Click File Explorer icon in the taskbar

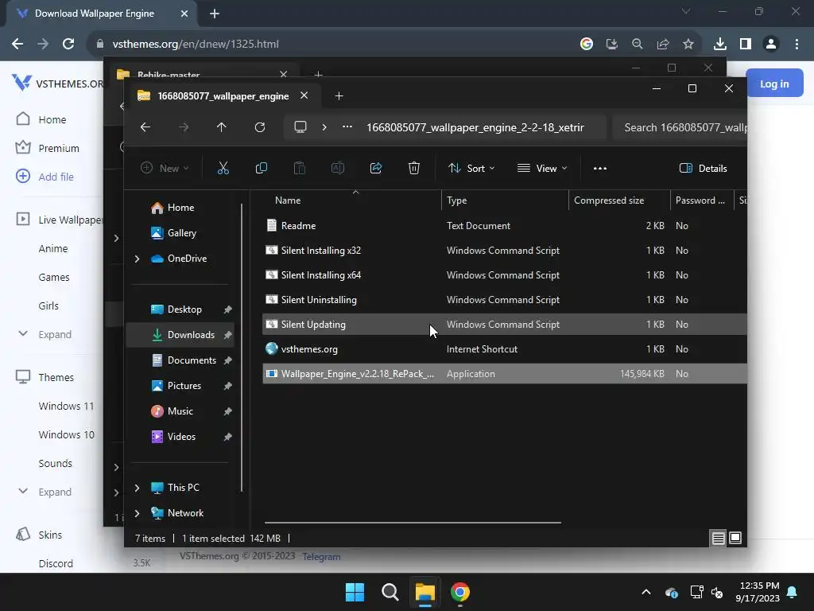pos(424,592)
